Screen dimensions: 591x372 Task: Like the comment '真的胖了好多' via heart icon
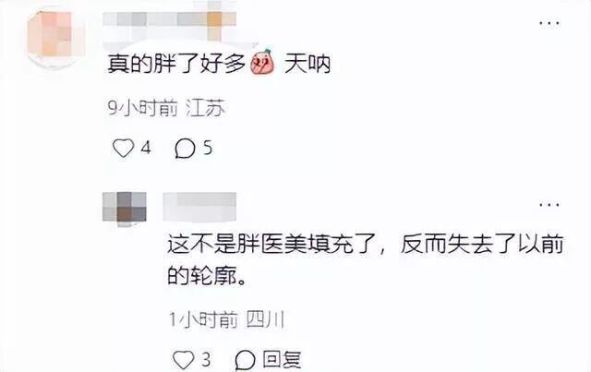tap(123, 148)
